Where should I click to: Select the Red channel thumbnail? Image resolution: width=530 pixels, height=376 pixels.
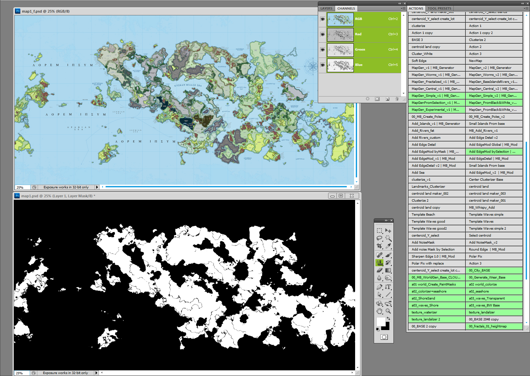(x=340, y=34)
